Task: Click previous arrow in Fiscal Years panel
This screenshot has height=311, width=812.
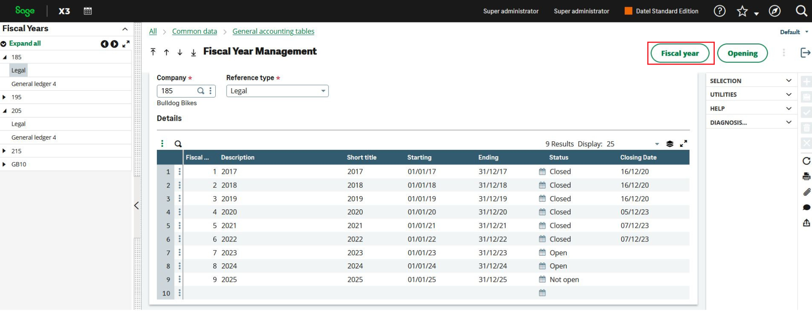Action: [x=104, y=44]
